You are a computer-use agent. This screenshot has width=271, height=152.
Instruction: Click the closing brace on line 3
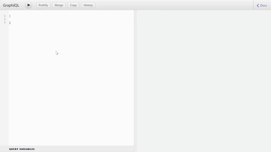click(x=10, y=23)
